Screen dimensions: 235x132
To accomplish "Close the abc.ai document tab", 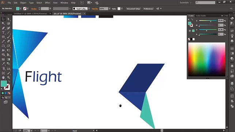I will (x=84, y=14).
